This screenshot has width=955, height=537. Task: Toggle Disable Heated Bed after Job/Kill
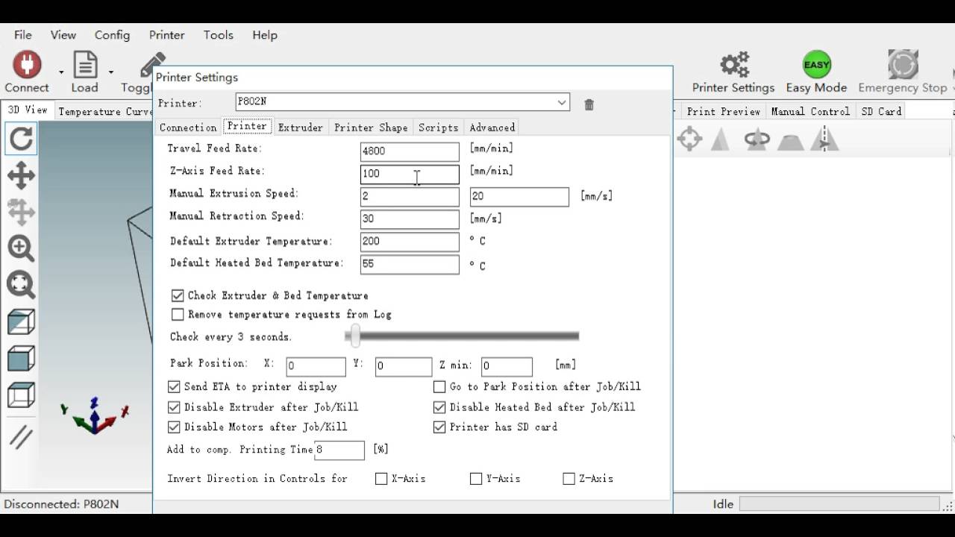point(439,407)
